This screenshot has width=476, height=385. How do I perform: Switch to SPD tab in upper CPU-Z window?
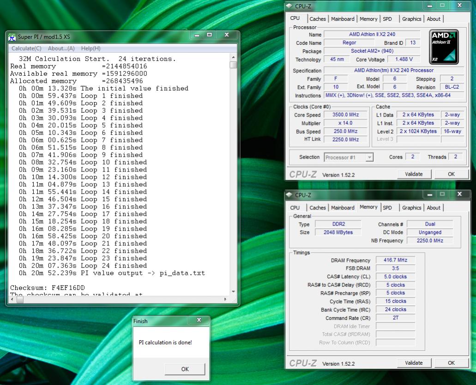point(387,19)
